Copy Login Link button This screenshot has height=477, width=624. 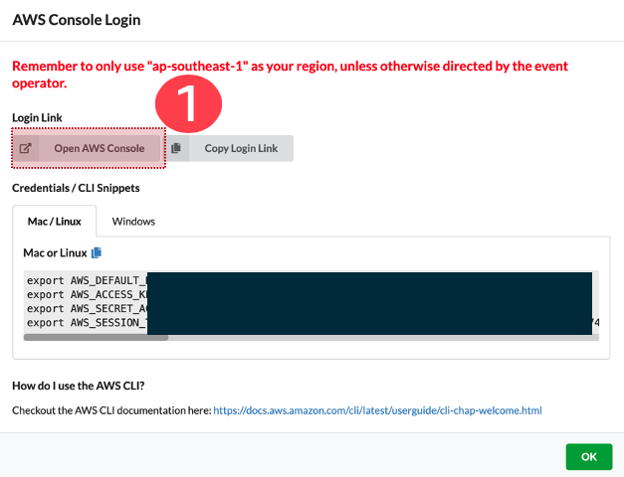pyautogui.click(x=230, y=148)
